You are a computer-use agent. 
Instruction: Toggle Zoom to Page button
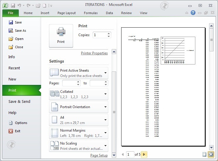pos(210,154)
